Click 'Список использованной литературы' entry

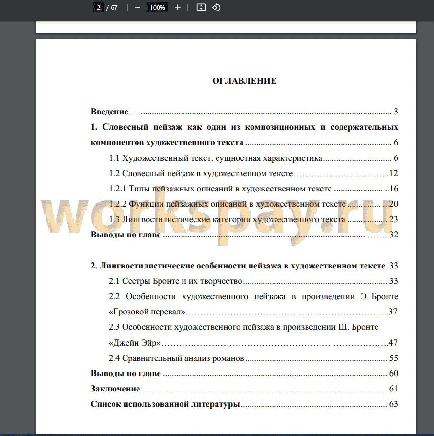coord(244,404)
